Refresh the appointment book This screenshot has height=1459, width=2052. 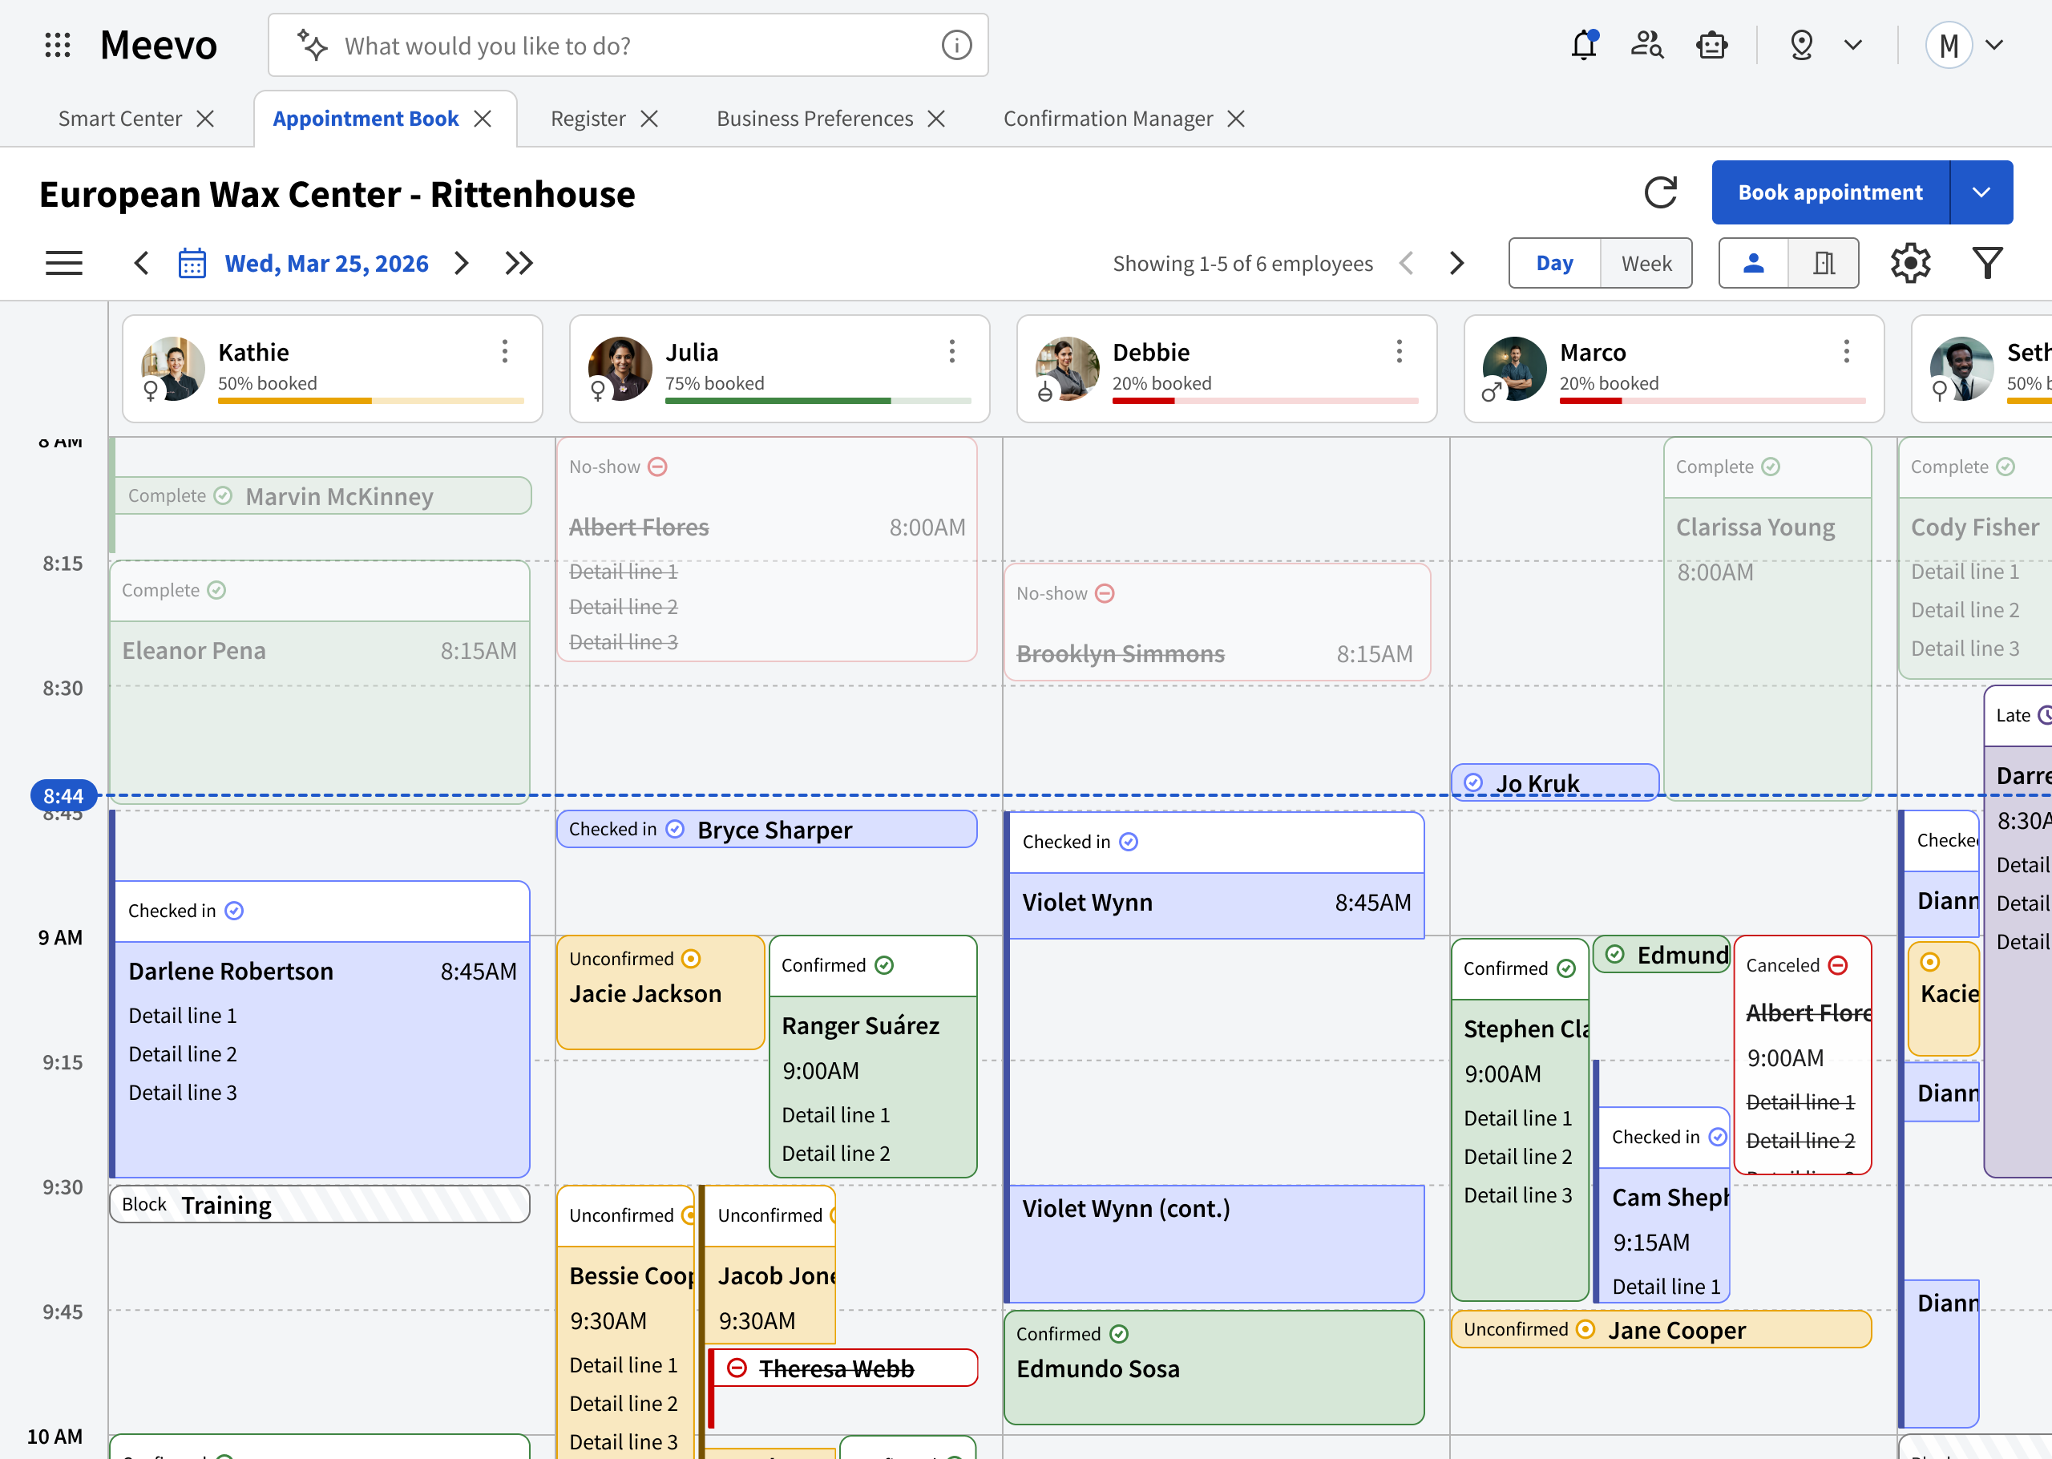click(x=1661, y=192)
